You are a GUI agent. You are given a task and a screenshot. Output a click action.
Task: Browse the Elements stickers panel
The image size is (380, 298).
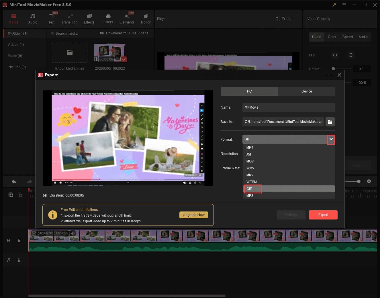126,18
